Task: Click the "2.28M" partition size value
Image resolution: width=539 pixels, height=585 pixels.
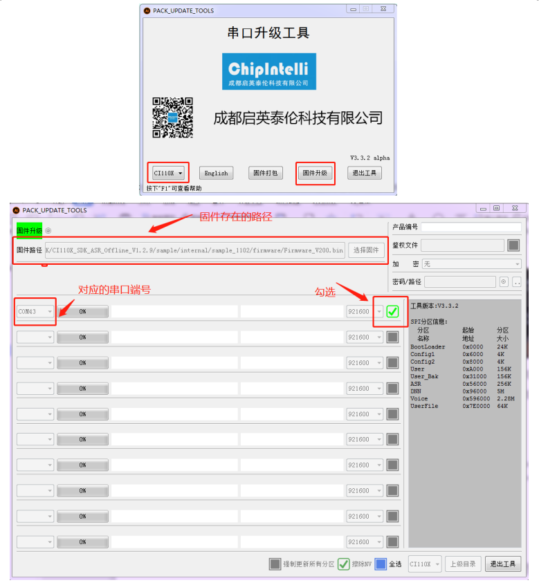Action: tap(506, 398)
